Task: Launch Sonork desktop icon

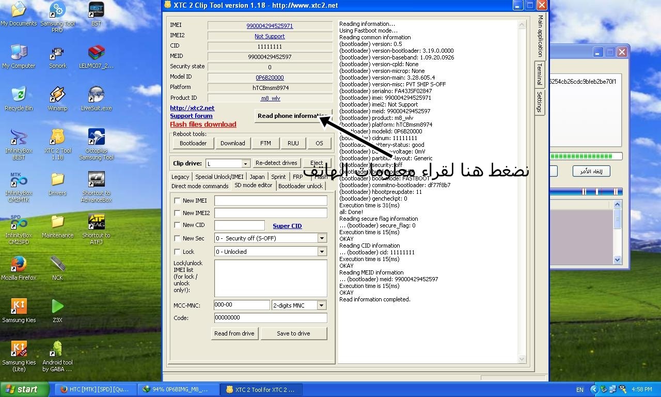Action: click(x=57, y=57)
